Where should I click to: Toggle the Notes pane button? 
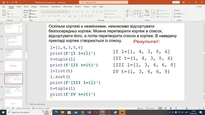click(x=140, y=108)
